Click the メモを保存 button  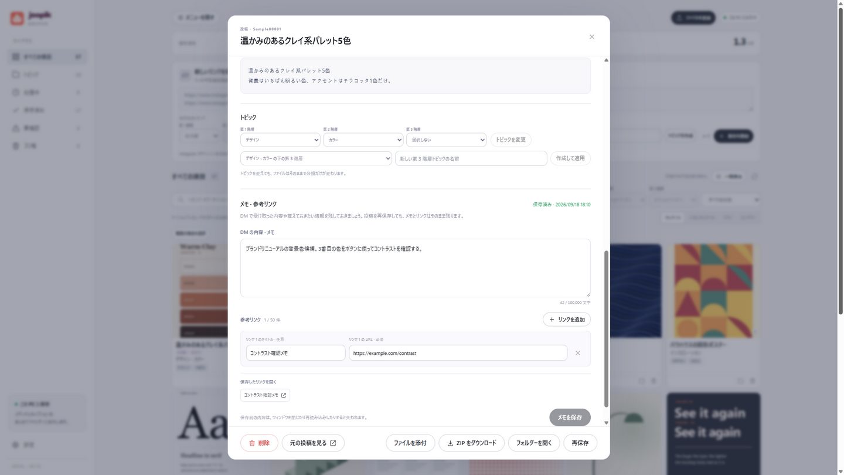point(570,418)
